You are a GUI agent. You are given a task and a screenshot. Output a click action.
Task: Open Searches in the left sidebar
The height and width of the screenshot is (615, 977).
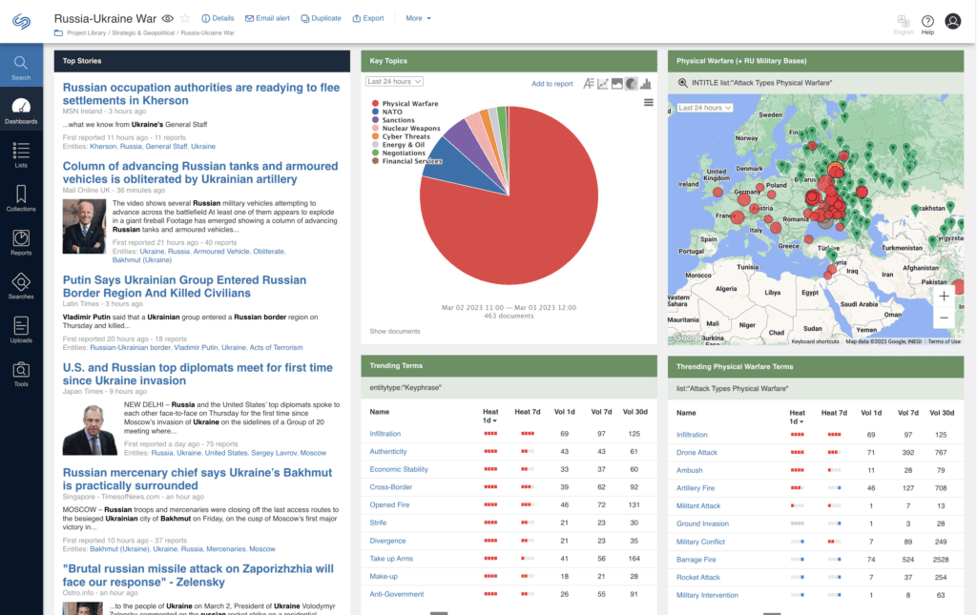point(21,286)
